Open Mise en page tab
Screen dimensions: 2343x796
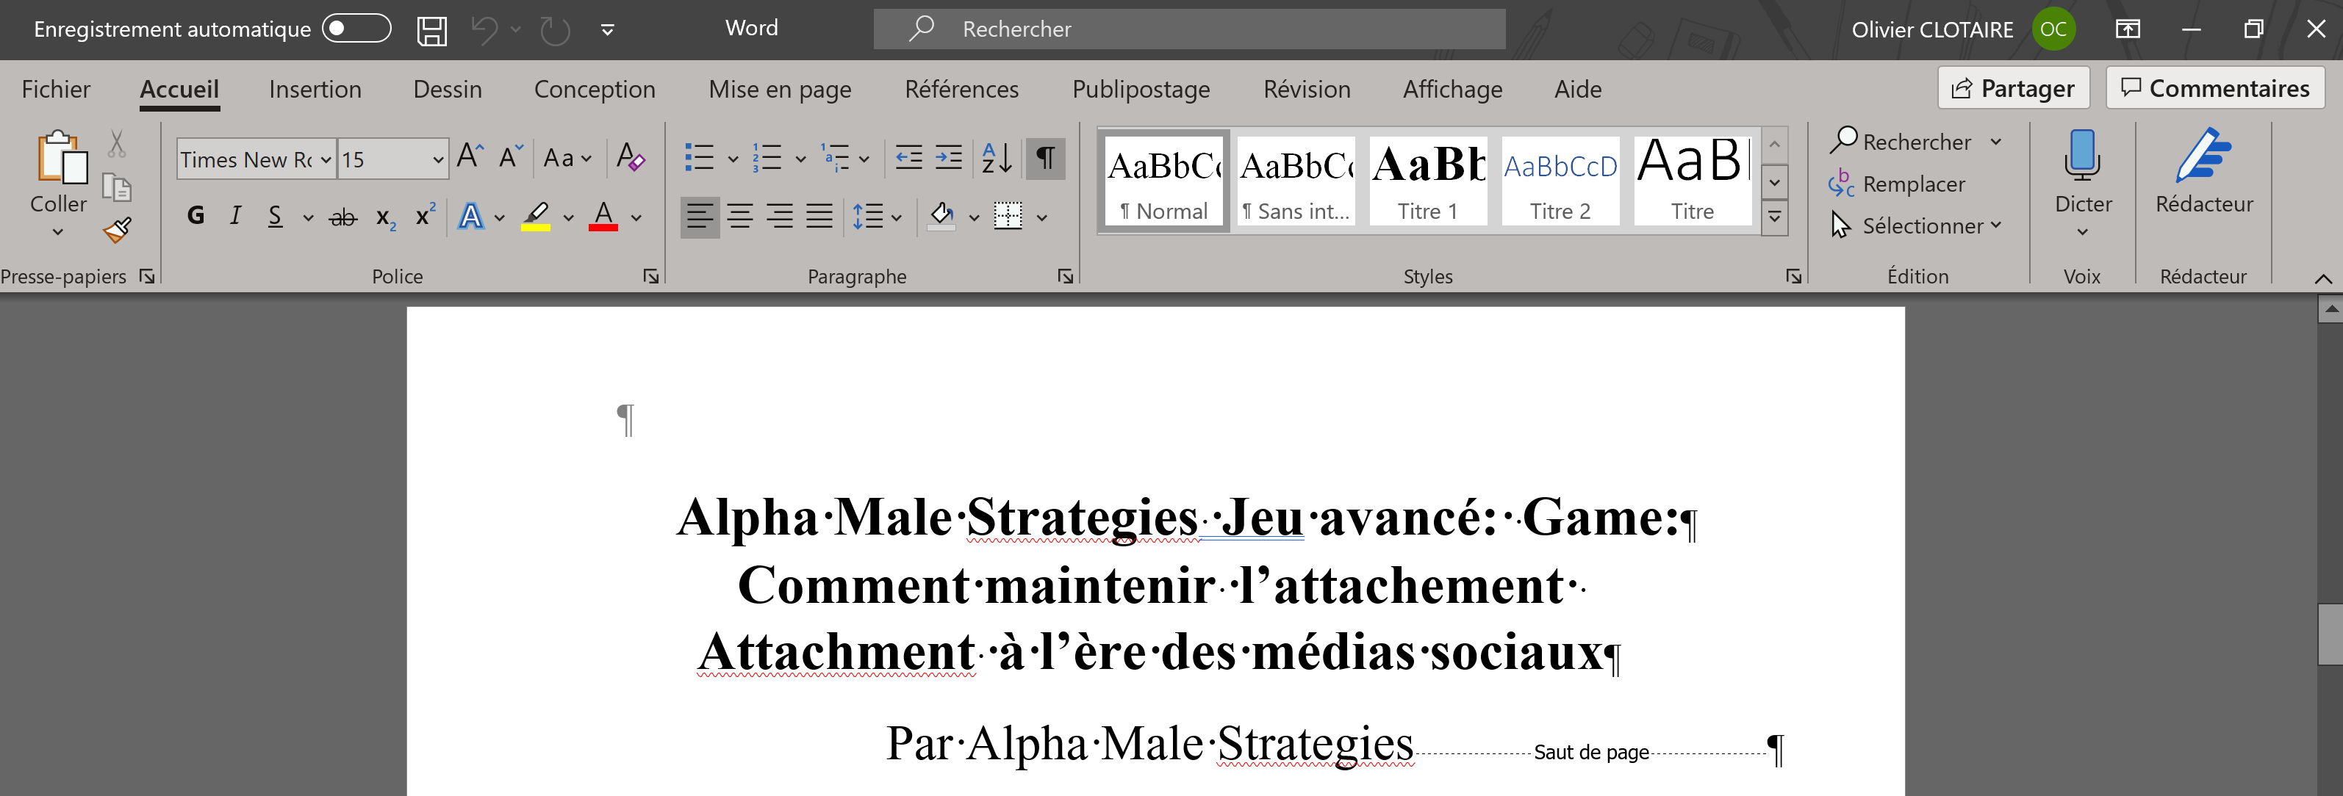[x=780, y=89]
